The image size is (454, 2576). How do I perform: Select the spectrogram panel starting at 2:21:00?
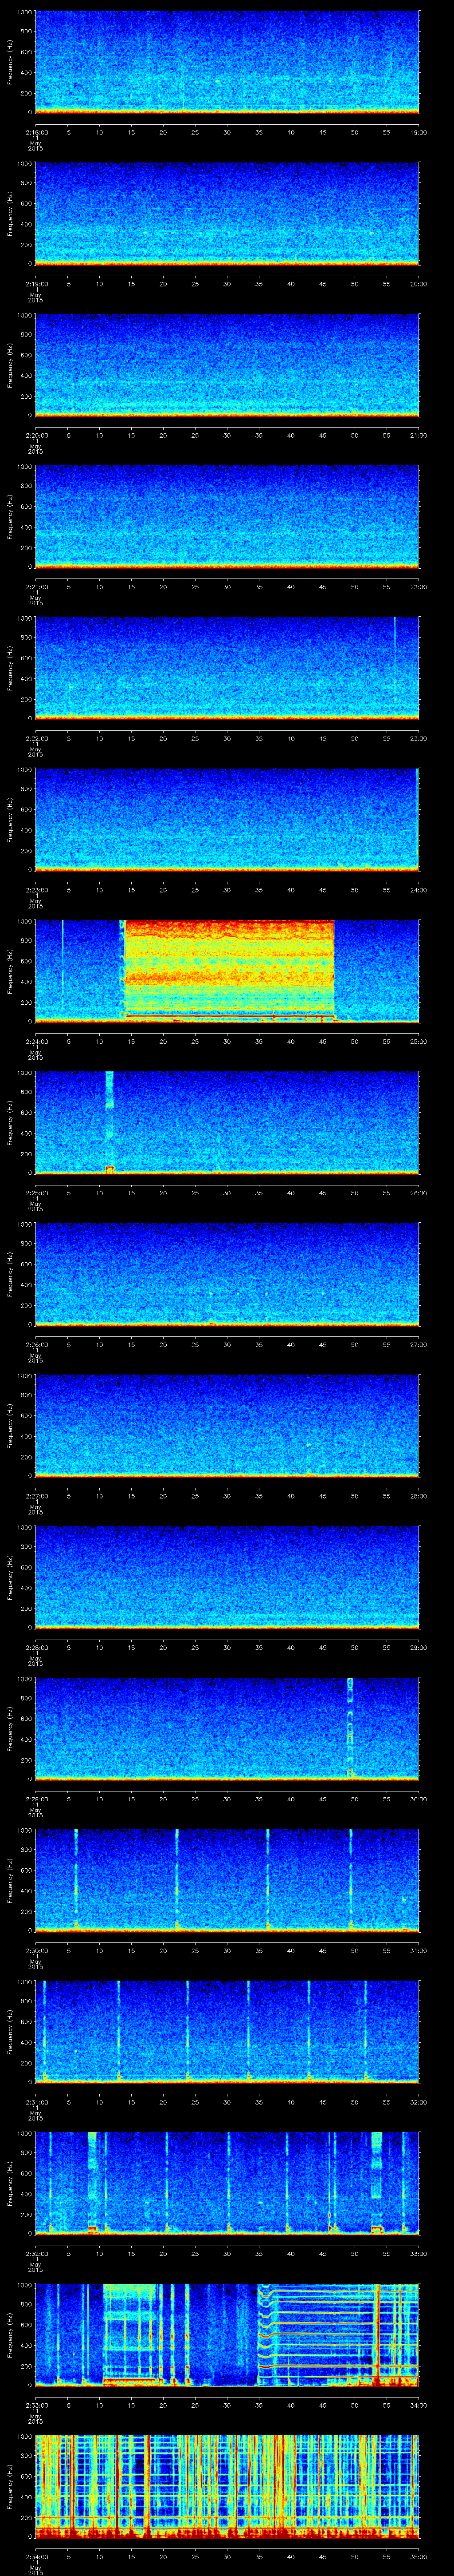coord(227,516)
